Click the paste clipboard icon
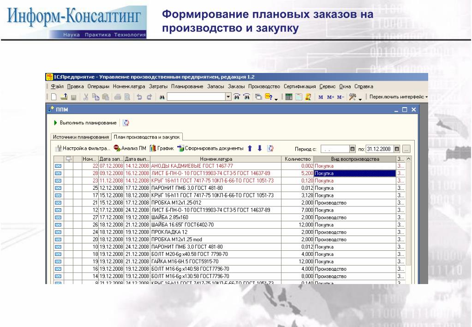 pyautogui.click(x=105, y=97)
